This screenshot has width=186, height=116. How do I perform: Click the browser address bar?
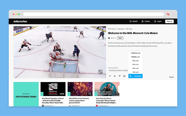coord(94,14)
